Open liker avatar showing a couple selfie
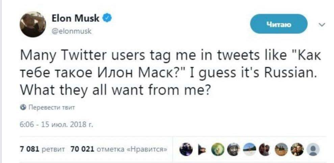 coord(297,150)
